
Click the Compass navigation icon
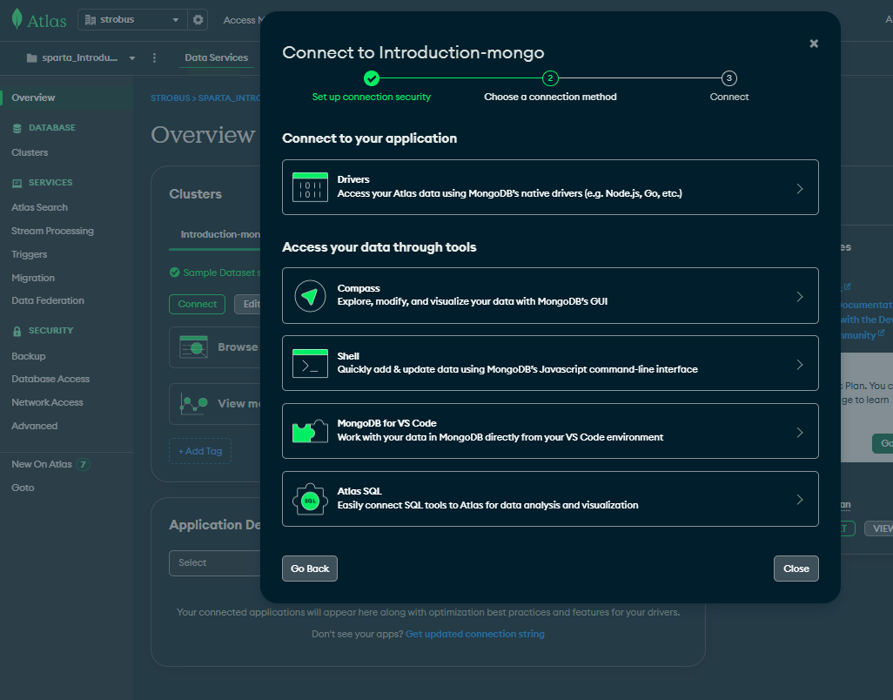click(x=310, y=296)
